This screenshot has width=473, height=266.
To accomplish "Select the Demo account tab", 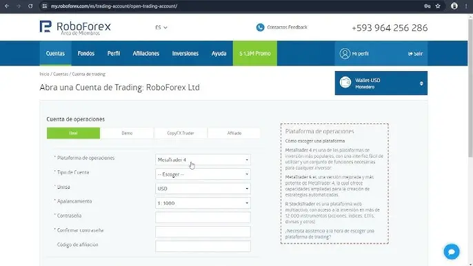I will [127, 133].
